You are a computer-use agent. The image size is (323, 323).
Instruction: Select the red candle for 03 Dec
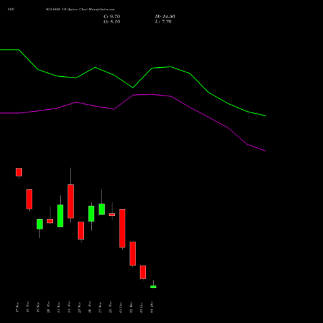tap(143, 272)
